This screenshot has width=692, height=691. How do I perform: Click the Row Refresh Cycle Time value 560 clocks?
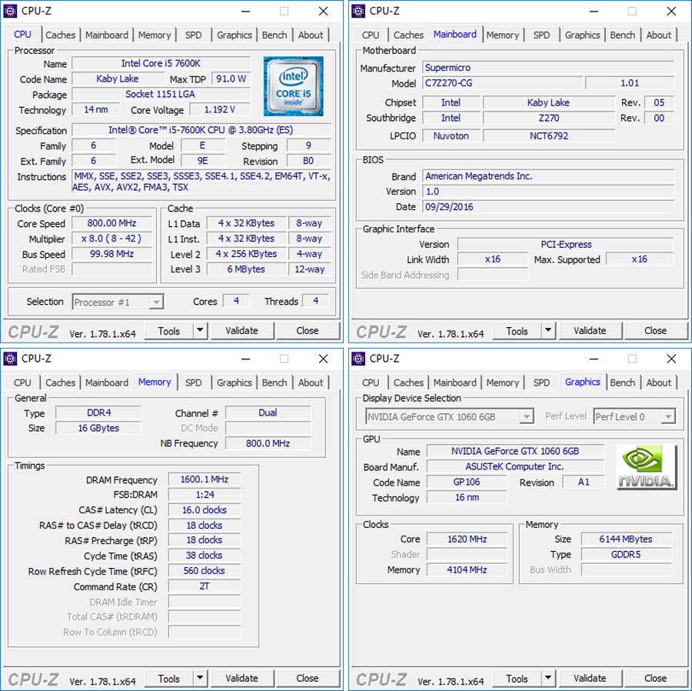click(x=205, y=571)
